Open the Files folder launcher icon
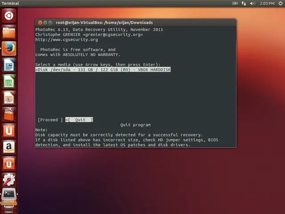This screenshot has width=285, height=214. 9,32
